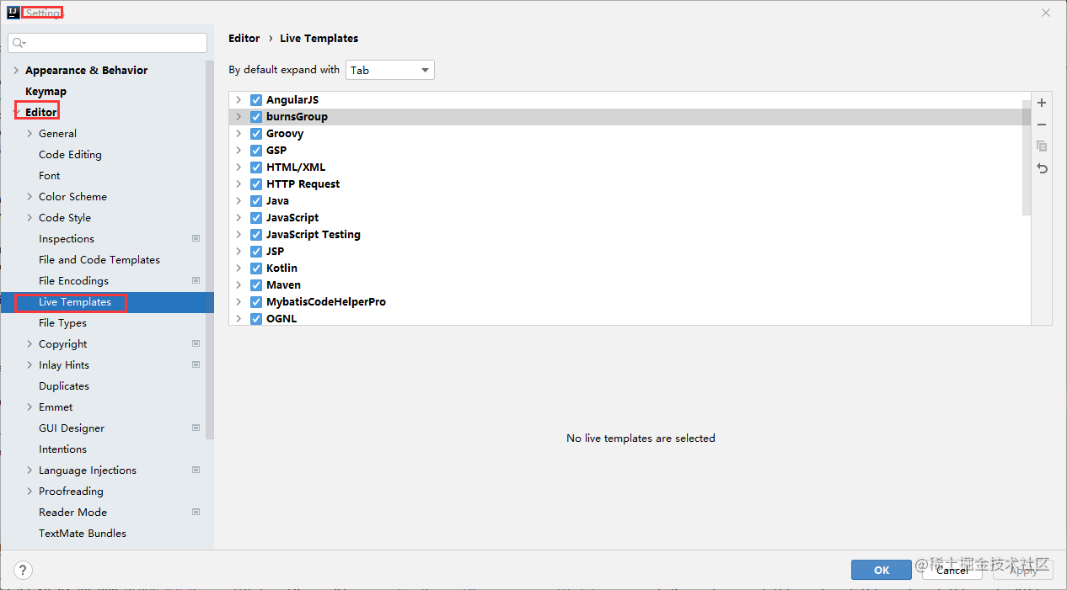This screenshot has width=1067, height=590.
Task: Click the Restore deleted defaults undo icon
Action: point(1042,168)
